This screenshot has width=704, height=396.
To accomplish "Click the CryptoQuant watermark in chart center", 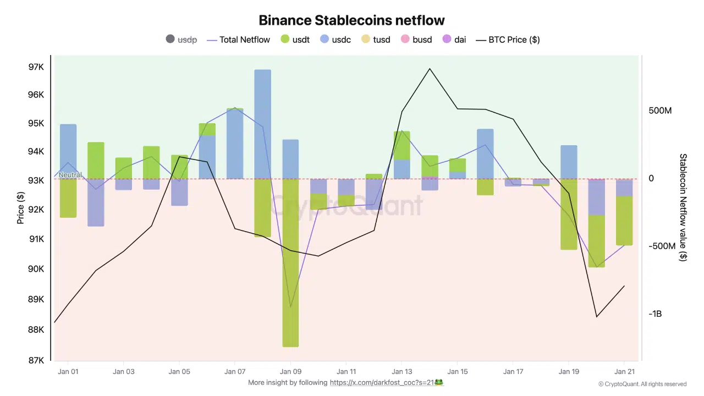I will click(346, 207).
